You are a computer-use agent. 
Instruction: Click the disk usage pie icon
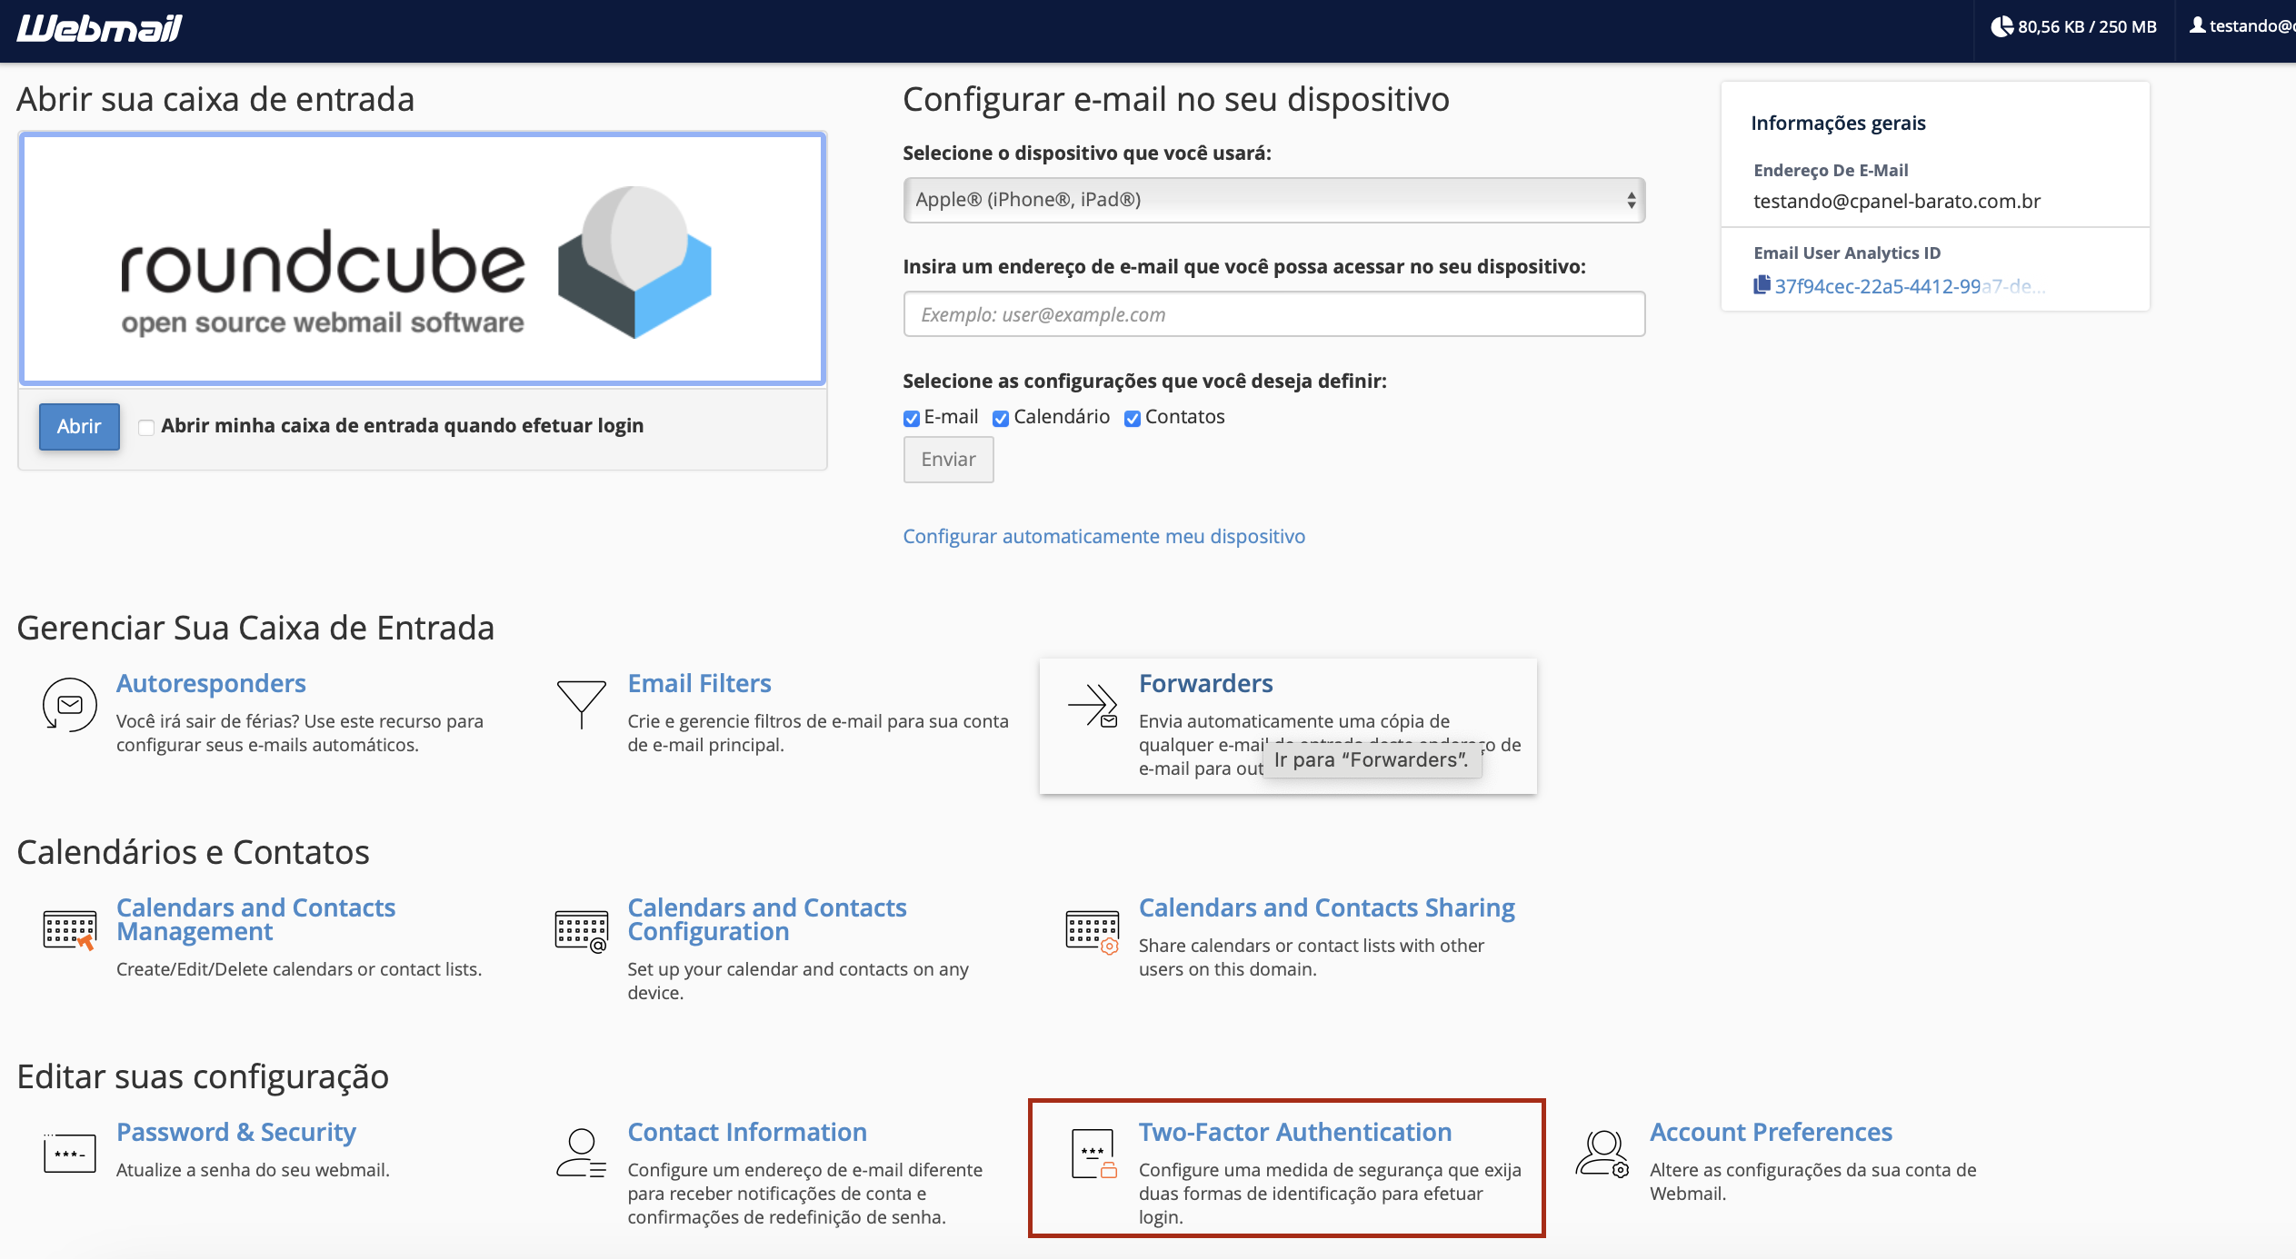[x=2002, y=26]
